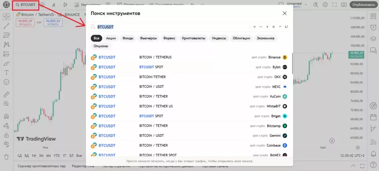Select the Индексы filter chip
Image resolution: width=379 pixels, height=171 pixels.
coord(219,38)
